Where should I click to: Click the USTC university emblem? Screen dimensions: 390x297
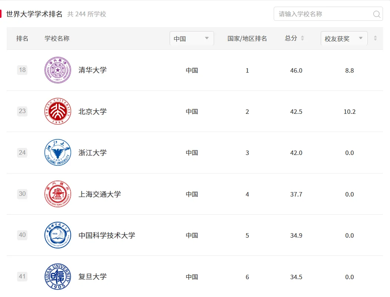(57, 235)
